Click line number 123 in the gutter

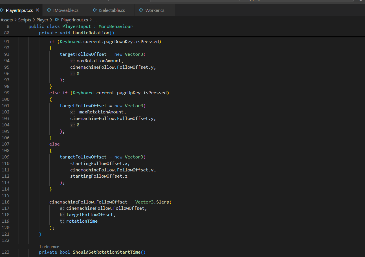[5, 252]
